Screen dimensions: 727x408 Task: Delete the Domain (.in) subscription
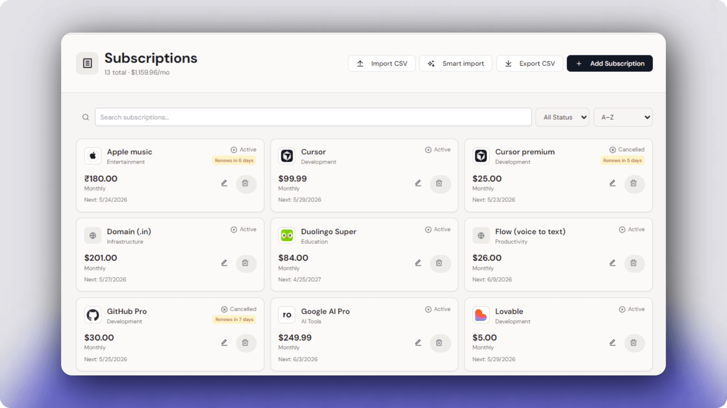tap(245, 263)
